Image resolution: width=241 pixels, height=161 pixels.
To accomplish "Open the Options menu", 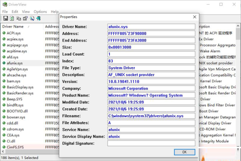I will coord(40,11).
